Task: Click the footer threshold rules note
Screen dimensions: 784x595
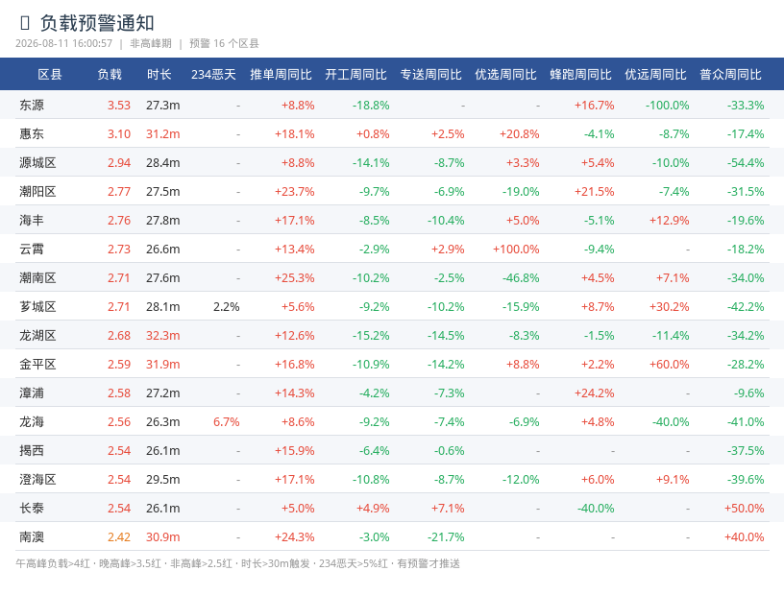Action: pyautogui.click(x=237, y=563)
